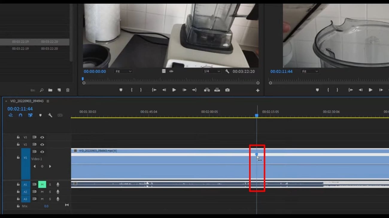Step forward one frame in Source monitor
Screen dimensions: 389x218
[x=185, y=90]
